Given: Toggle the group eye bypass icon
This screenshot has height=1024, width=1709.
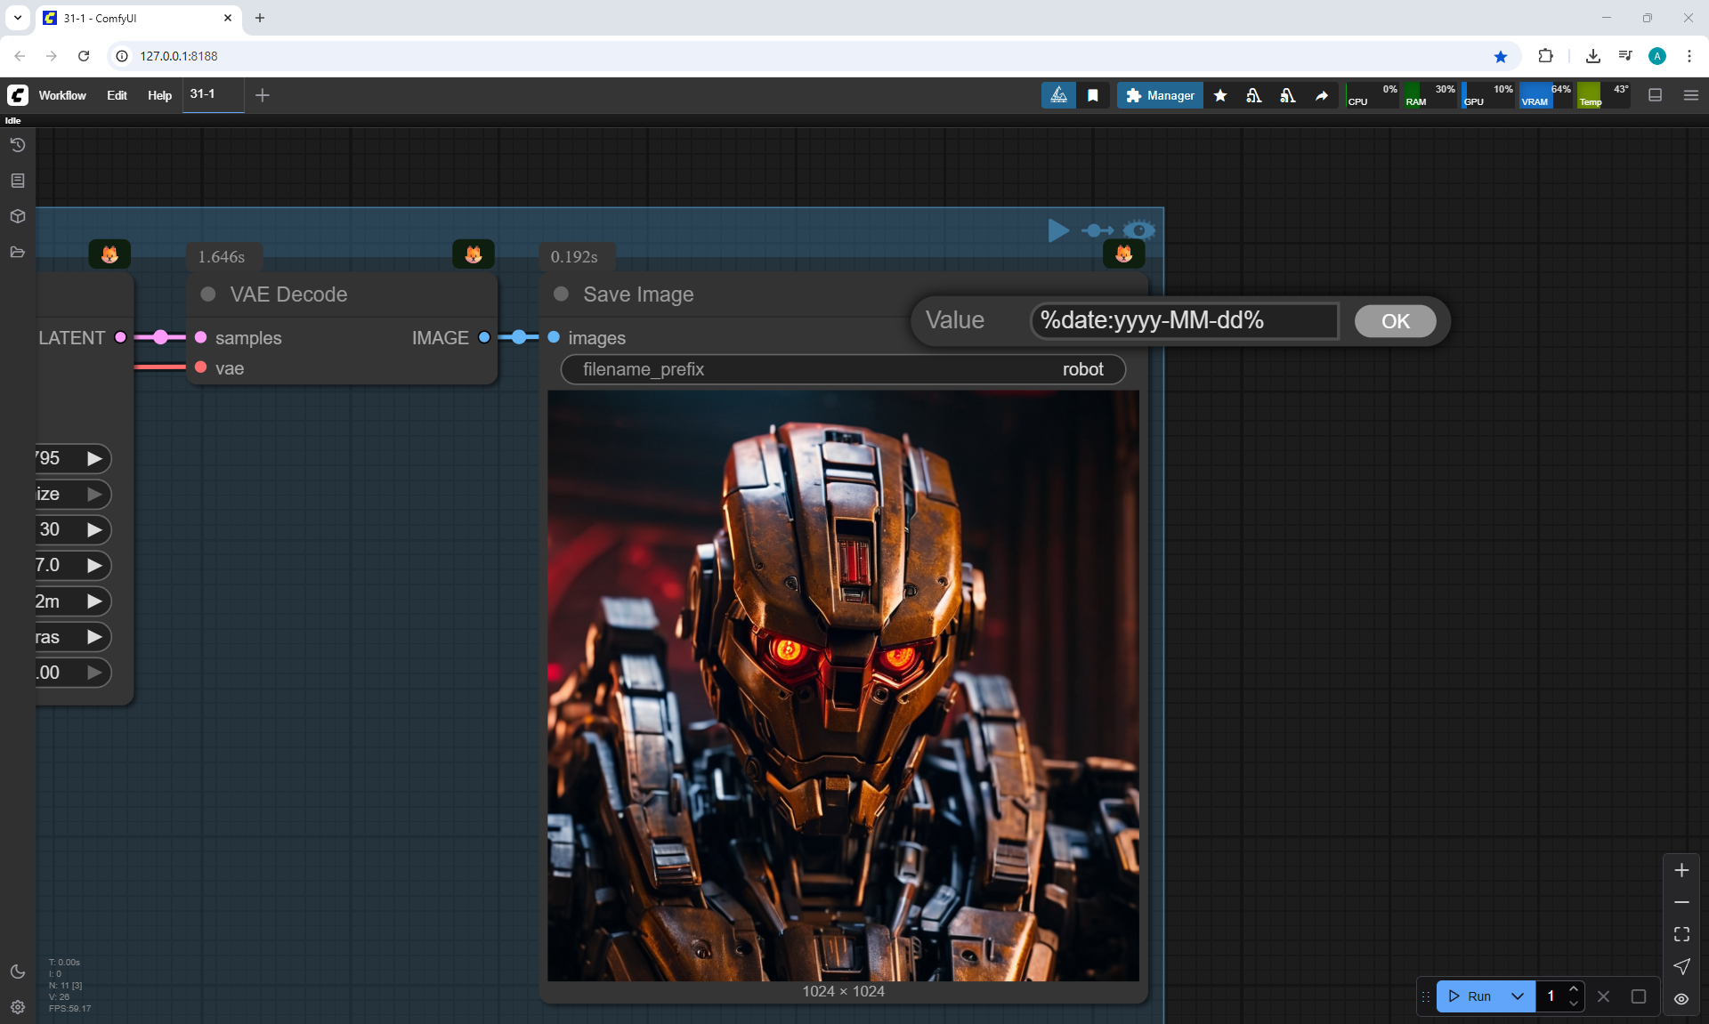Looking at the screenshot, I should pos(1138,230).
